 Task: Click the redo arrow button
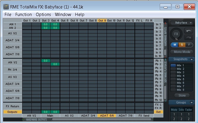tap(188, 38)
